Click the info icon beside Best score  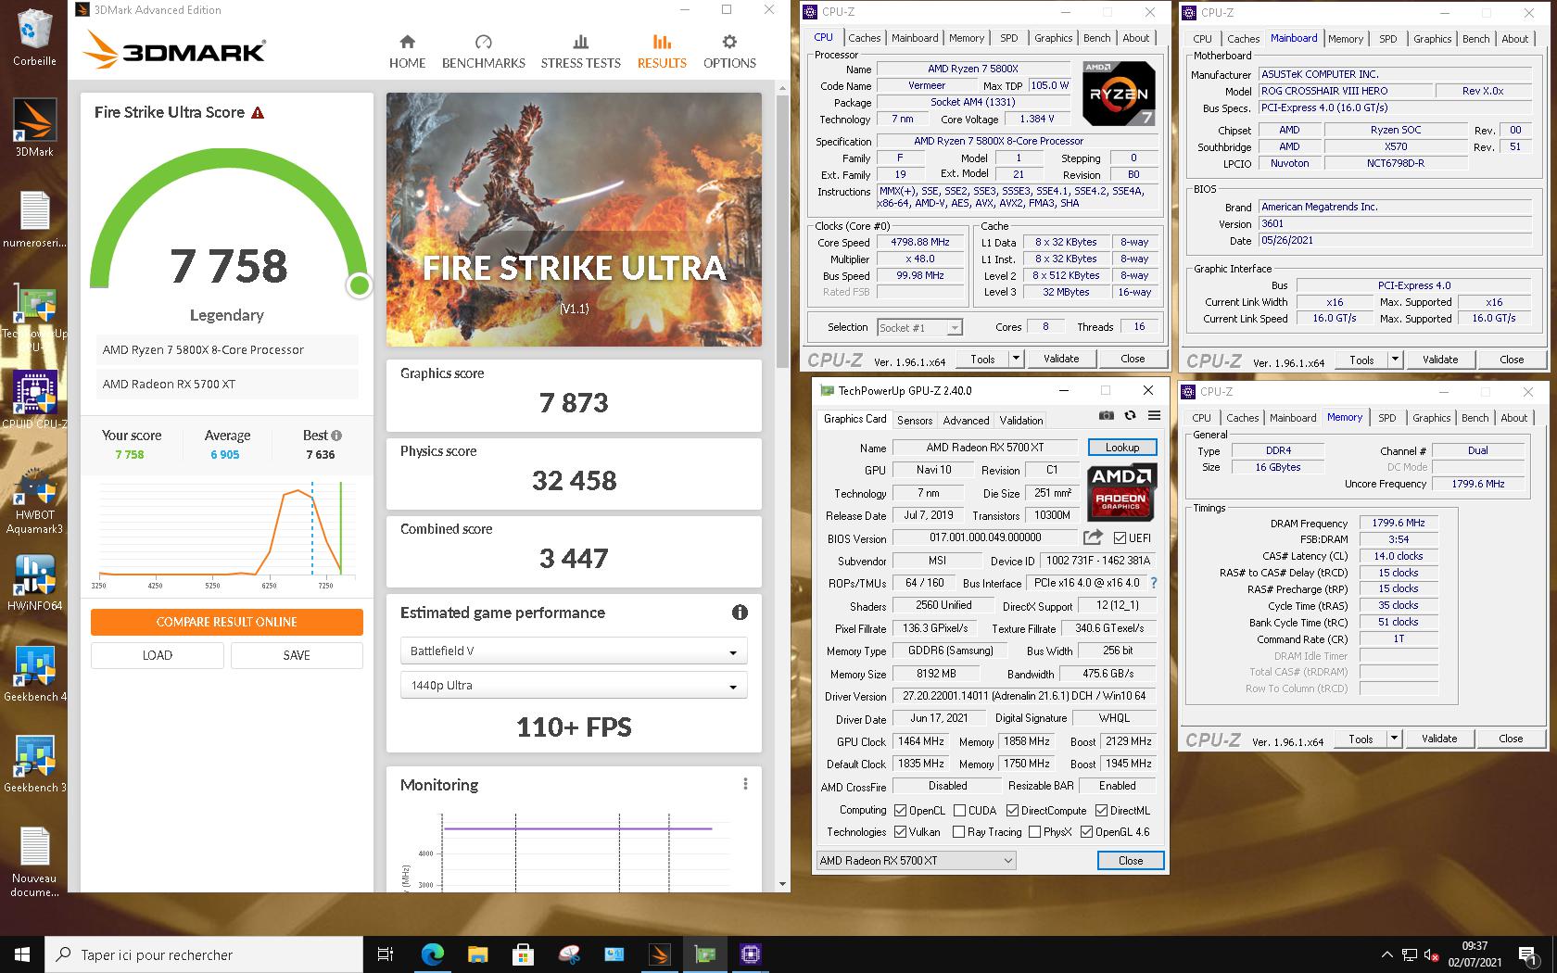(336, 436)
